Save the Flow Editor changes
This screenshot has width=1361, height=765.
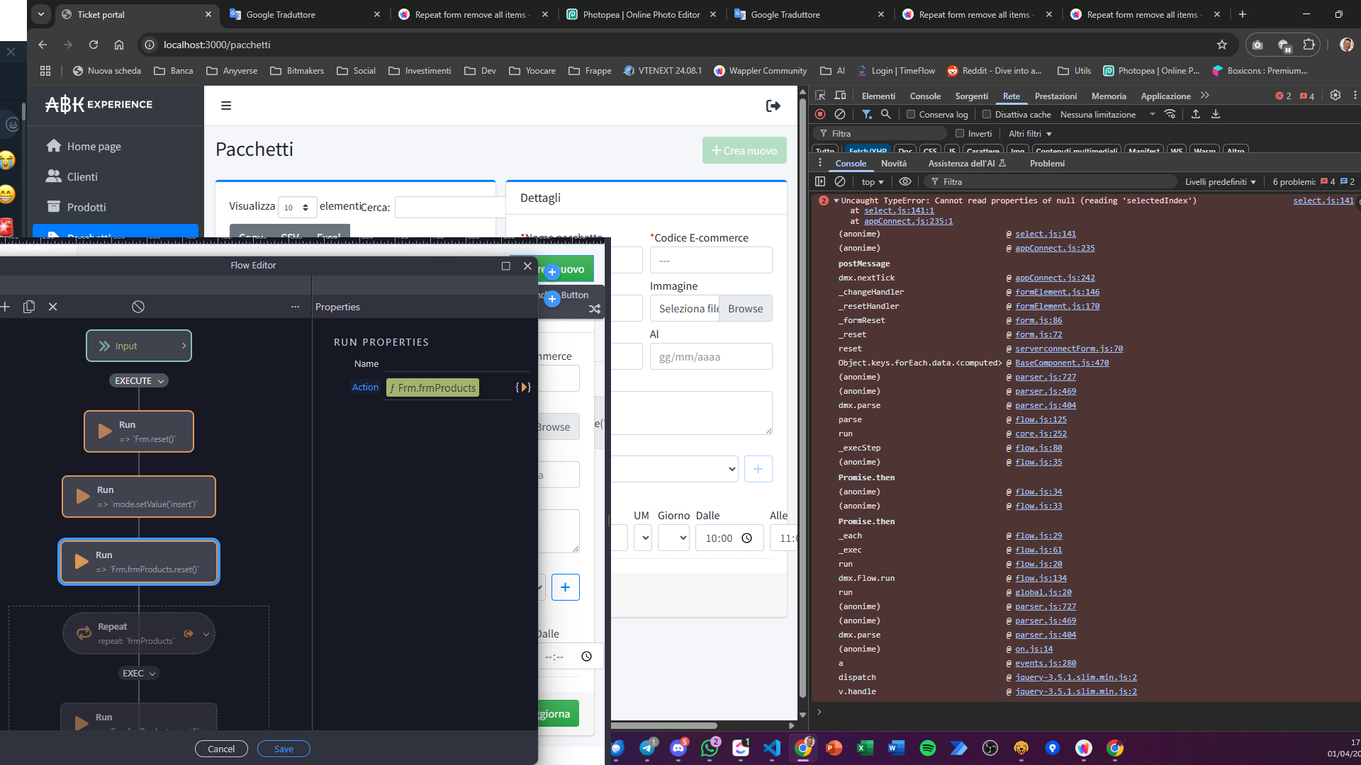(x=284, y=749)
